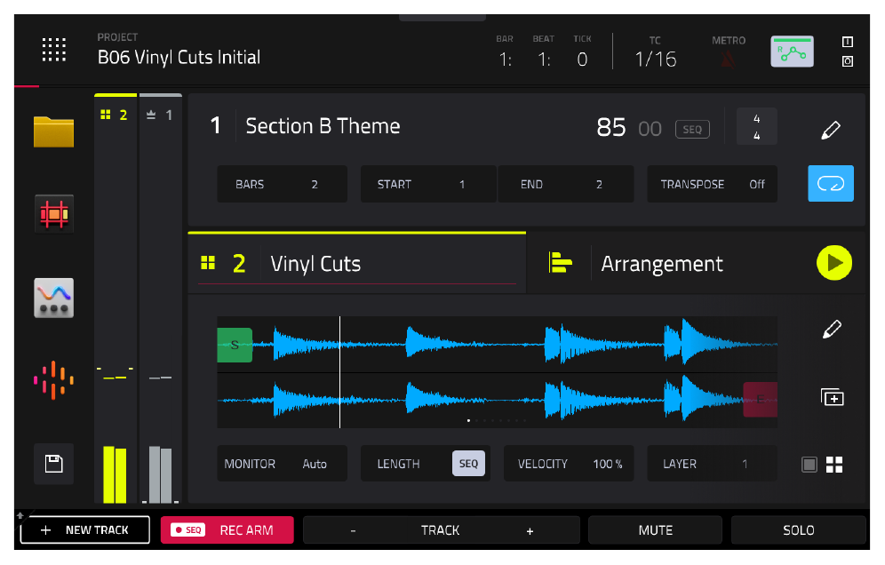Open the MONITOR Auto field

[283, 464]
